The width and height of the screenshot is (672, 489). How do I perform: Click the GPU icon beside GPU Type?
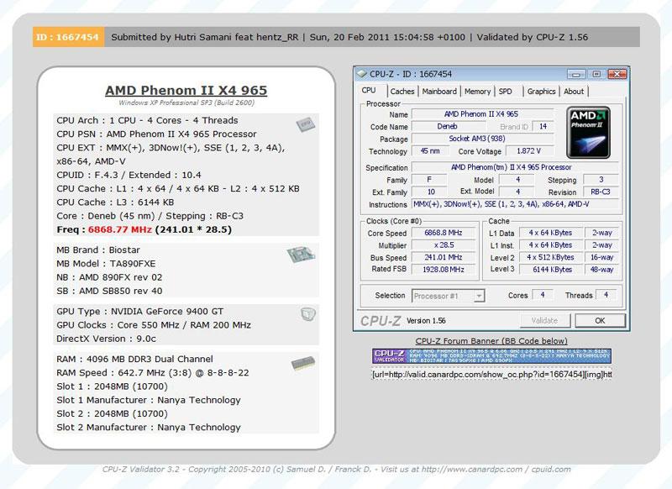click(x=308, y=314)
